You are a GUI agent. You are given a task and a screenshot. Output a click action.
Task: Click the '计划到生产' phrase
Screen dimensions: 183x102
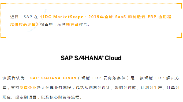tap(151, 88)
